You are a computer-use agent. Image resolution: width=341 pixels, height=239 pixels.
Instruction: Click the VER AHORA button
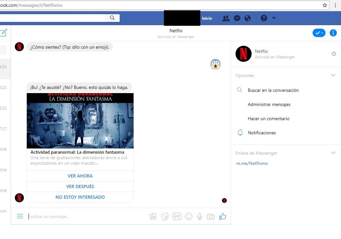[x=80, y=176]
